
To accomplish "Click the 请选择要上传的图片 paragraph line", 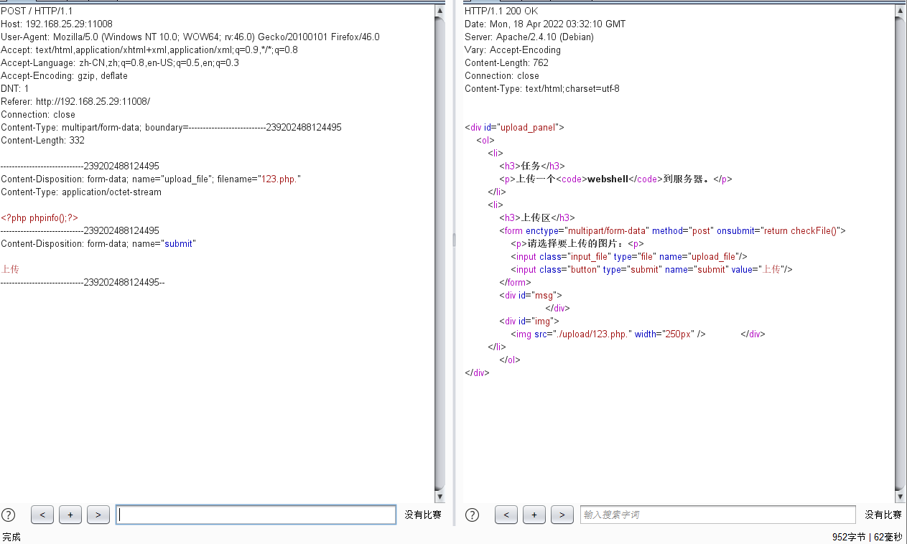I will point(577,244).
